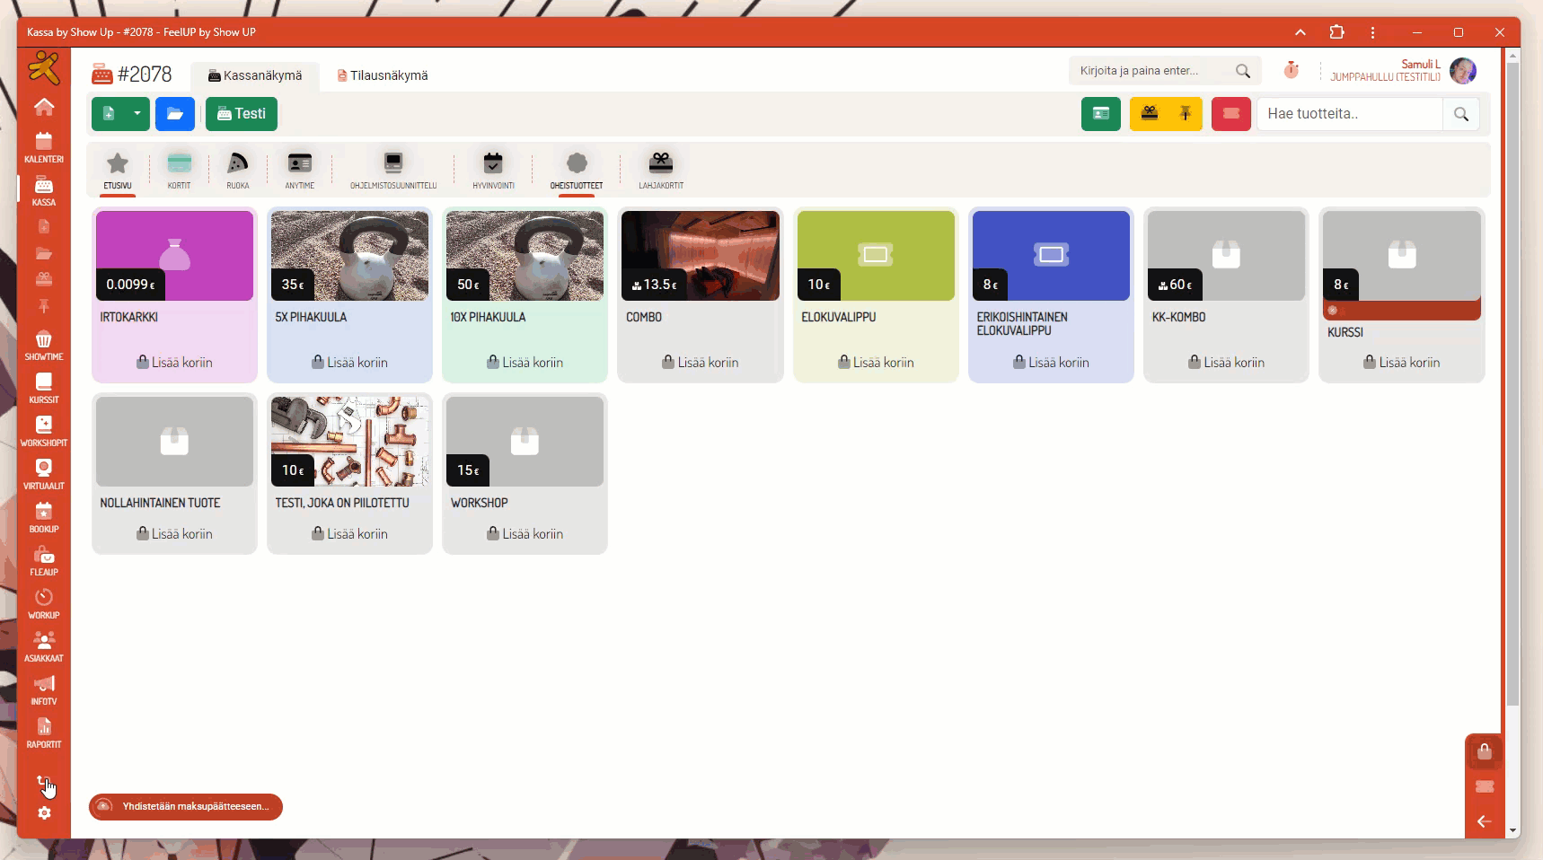Open Raportit reports from the sidebar
The image size is (1543, 860).
(43, 733)
